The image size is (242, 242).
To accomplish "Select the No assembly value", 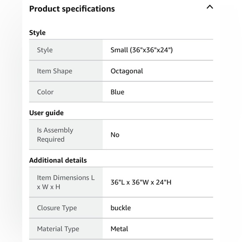I will coord(115,135).
